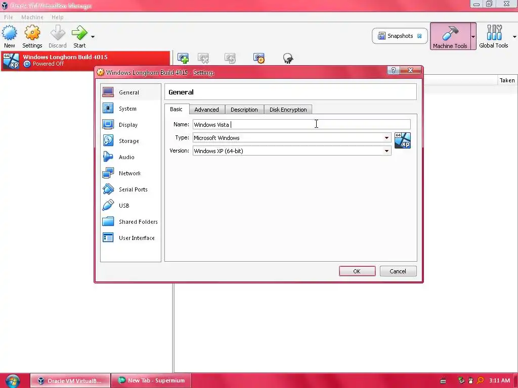The height and width of the screenshot is (388, 518).
Task: Start the virtual machine with green arrow
Action: (x=79, y=36)
